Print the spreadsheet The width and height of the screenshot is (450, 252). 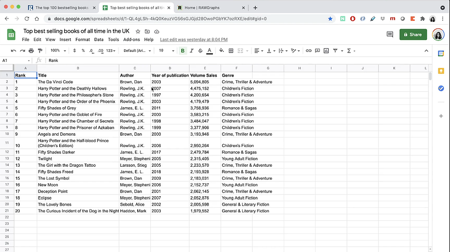point(31,51)
